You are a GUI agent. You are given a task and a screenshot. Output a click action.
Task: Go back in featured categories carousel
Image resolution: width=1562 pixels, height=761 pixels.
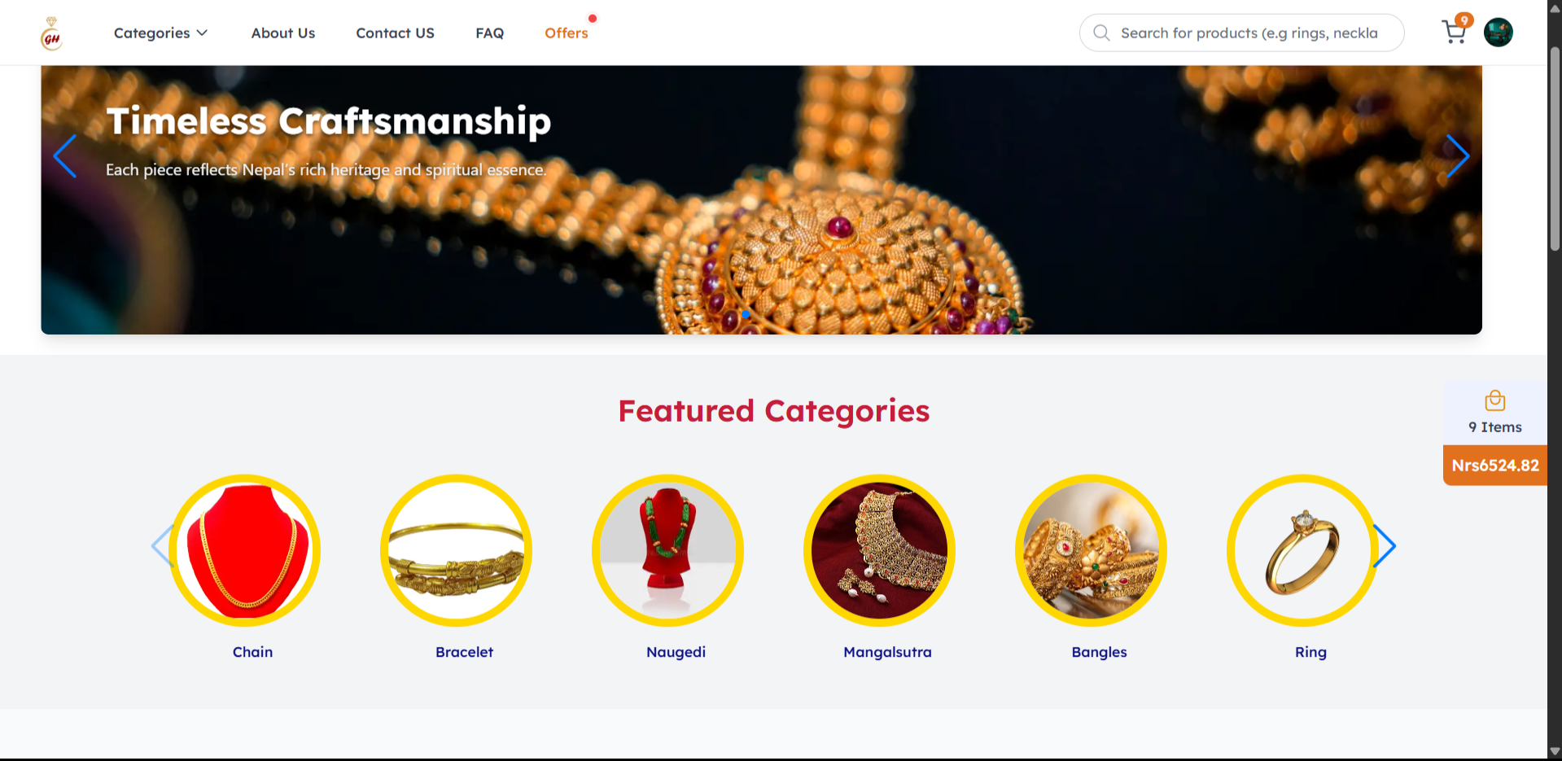click(x=162, y=545)
